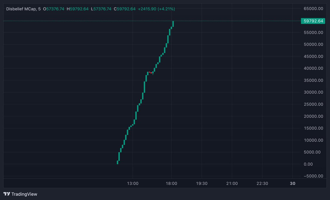Click the 21:00 time axis label

click(x=232, y=184)
